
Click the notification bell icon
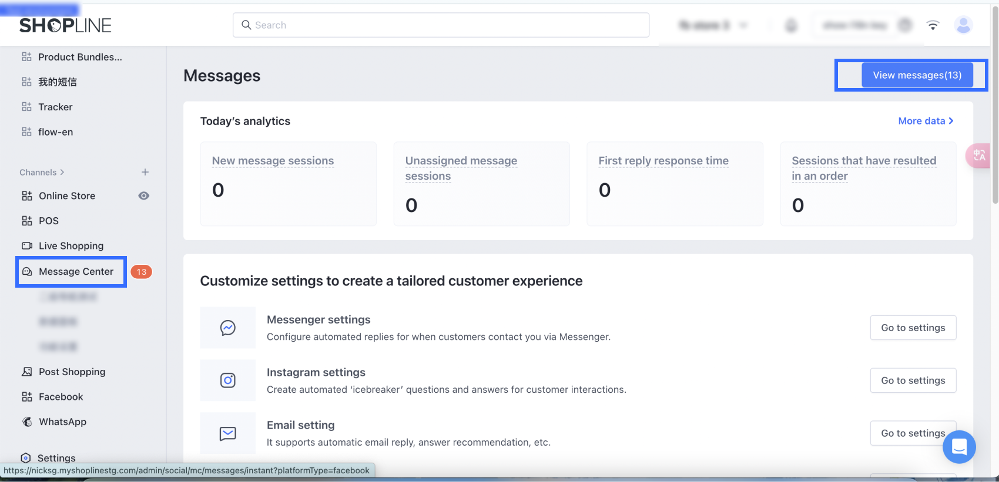click(x=792, y=25)
